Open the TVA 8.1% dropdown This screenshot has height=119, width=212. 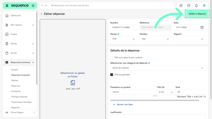pos(166,92)
